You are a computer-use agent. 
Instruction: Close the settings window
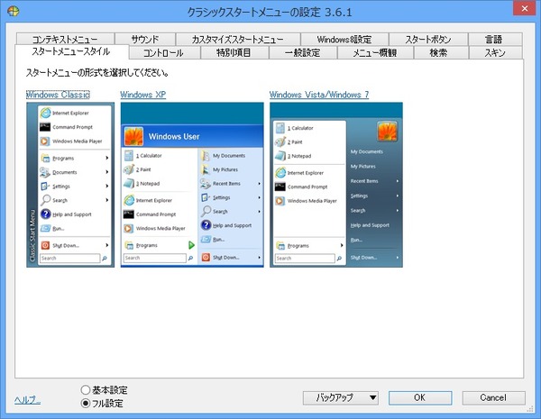pyautogui.click(x=525, y=9)
